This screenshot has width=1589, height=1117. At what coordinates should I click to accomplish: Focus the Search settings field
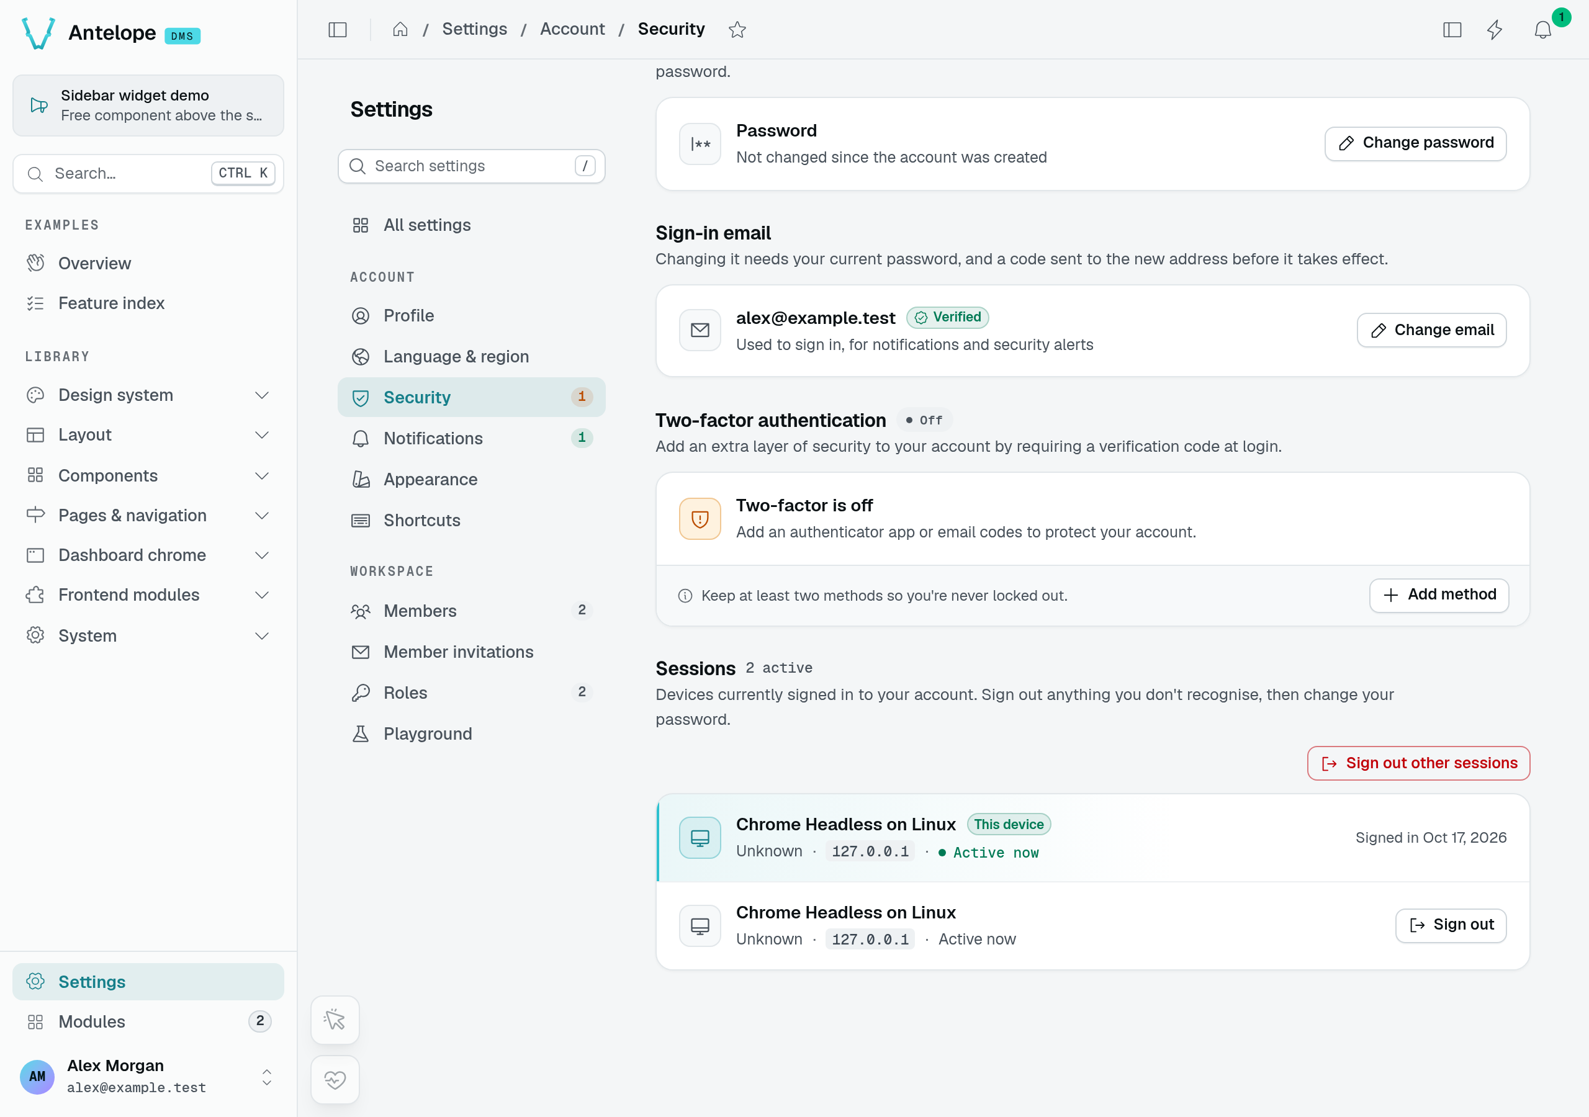(471, 166)
